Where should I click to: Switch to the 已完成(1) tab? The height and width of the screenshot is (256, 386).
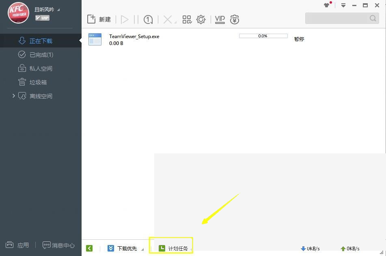pyautogui.click(x=41, y=55)
